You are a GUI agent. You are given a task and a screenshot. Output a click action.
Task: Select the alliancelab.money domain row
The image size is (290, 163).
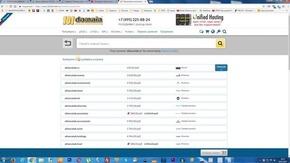(x=144, y=76)
